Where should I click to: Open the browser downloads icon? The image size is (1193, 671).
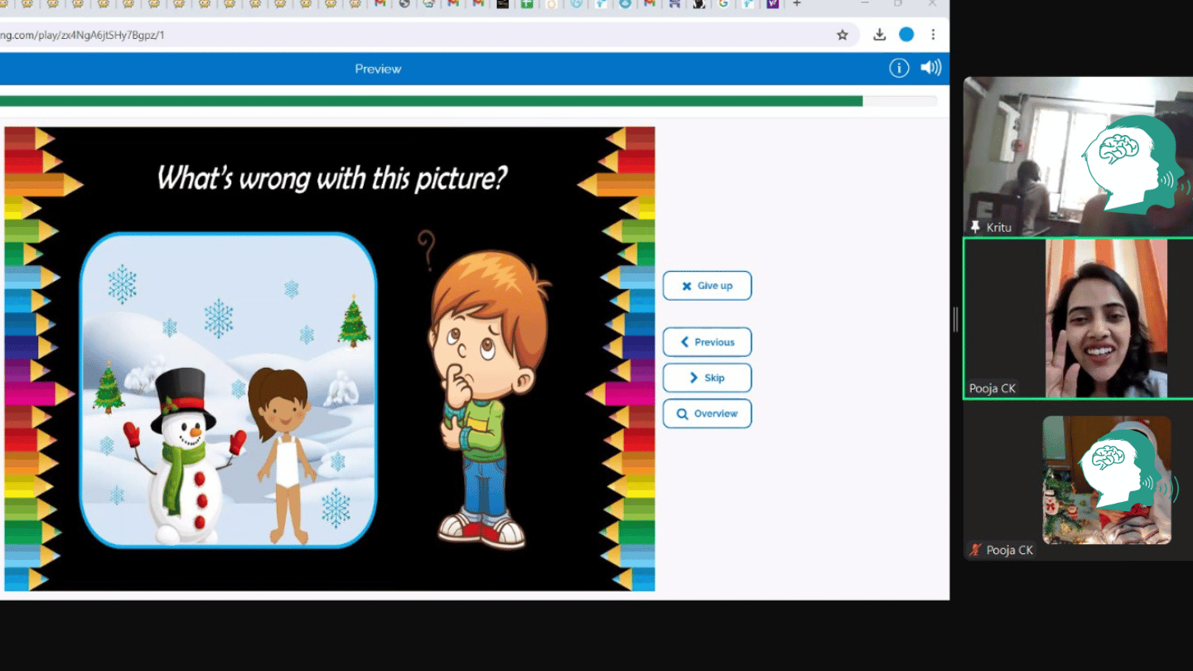[x=880, y=35]
